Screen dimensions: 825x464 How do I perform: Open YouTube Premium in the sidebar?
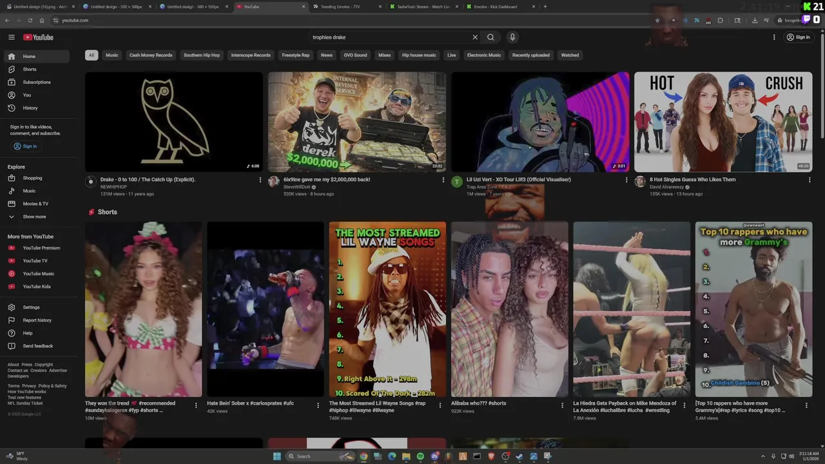[37, 247]
